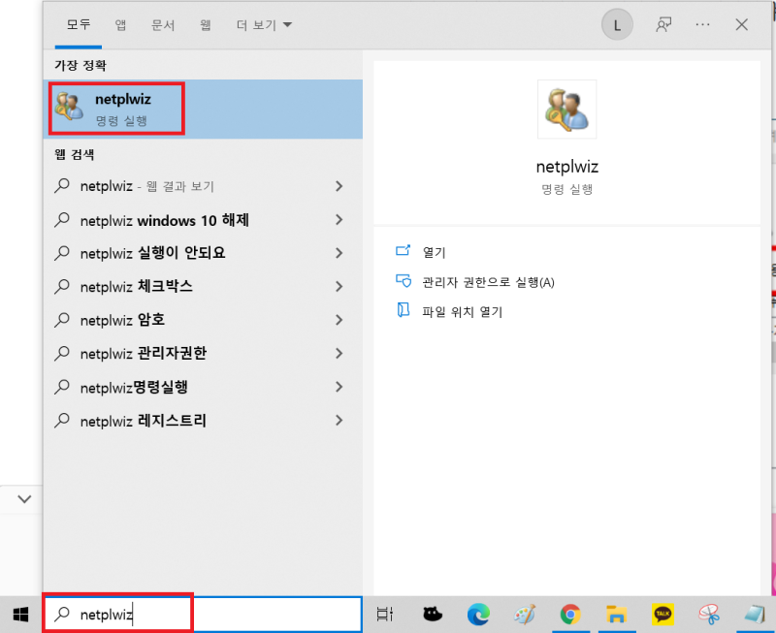Expand the netplwiz 체크박스 suggestion
The height and width of the screenshot is (633, 776).
pos(338,286)
